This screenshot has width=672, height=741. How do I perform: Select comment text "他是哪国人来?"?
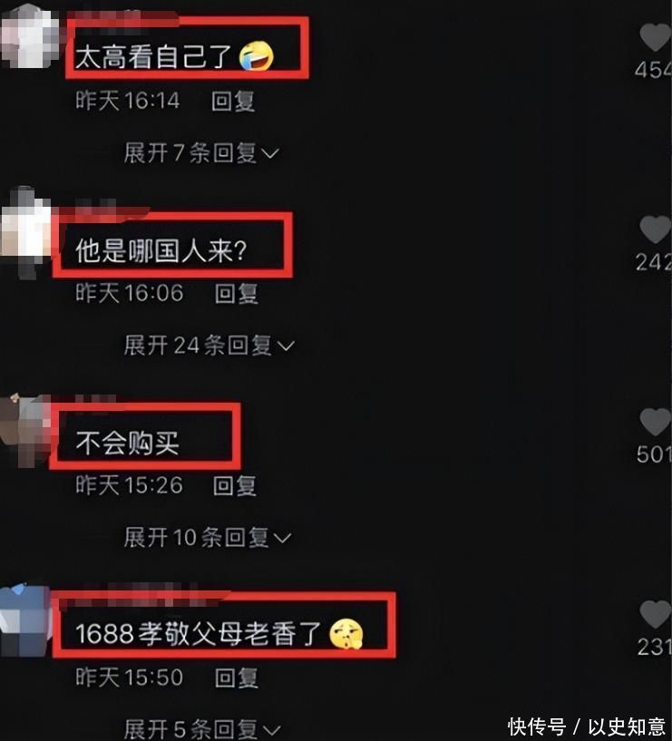click(161, 250)
